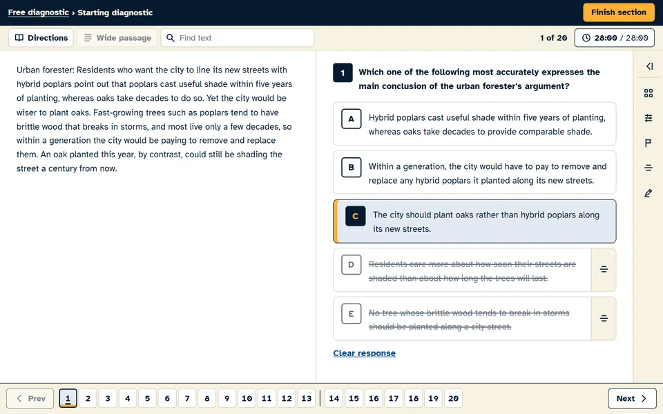Image resolution: width=663 pixels, height=414 pixels.
Task: Jump to question 13
Action: 307,398
